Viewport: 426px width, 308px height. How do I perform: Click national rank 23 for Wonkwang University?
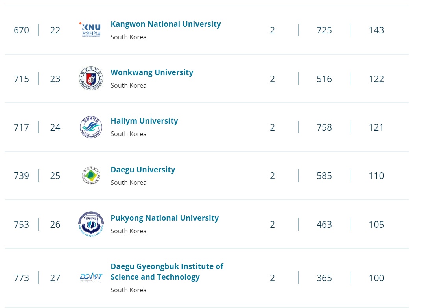(x=55, y=79)
